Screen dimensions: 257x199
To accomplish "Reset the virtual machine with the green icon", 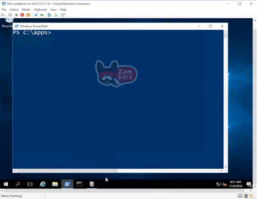I will (x=42, y=15).
